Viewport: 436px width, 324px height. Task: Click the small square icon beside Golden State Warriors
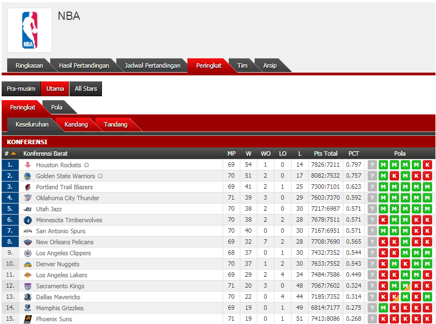click(100, 176)
